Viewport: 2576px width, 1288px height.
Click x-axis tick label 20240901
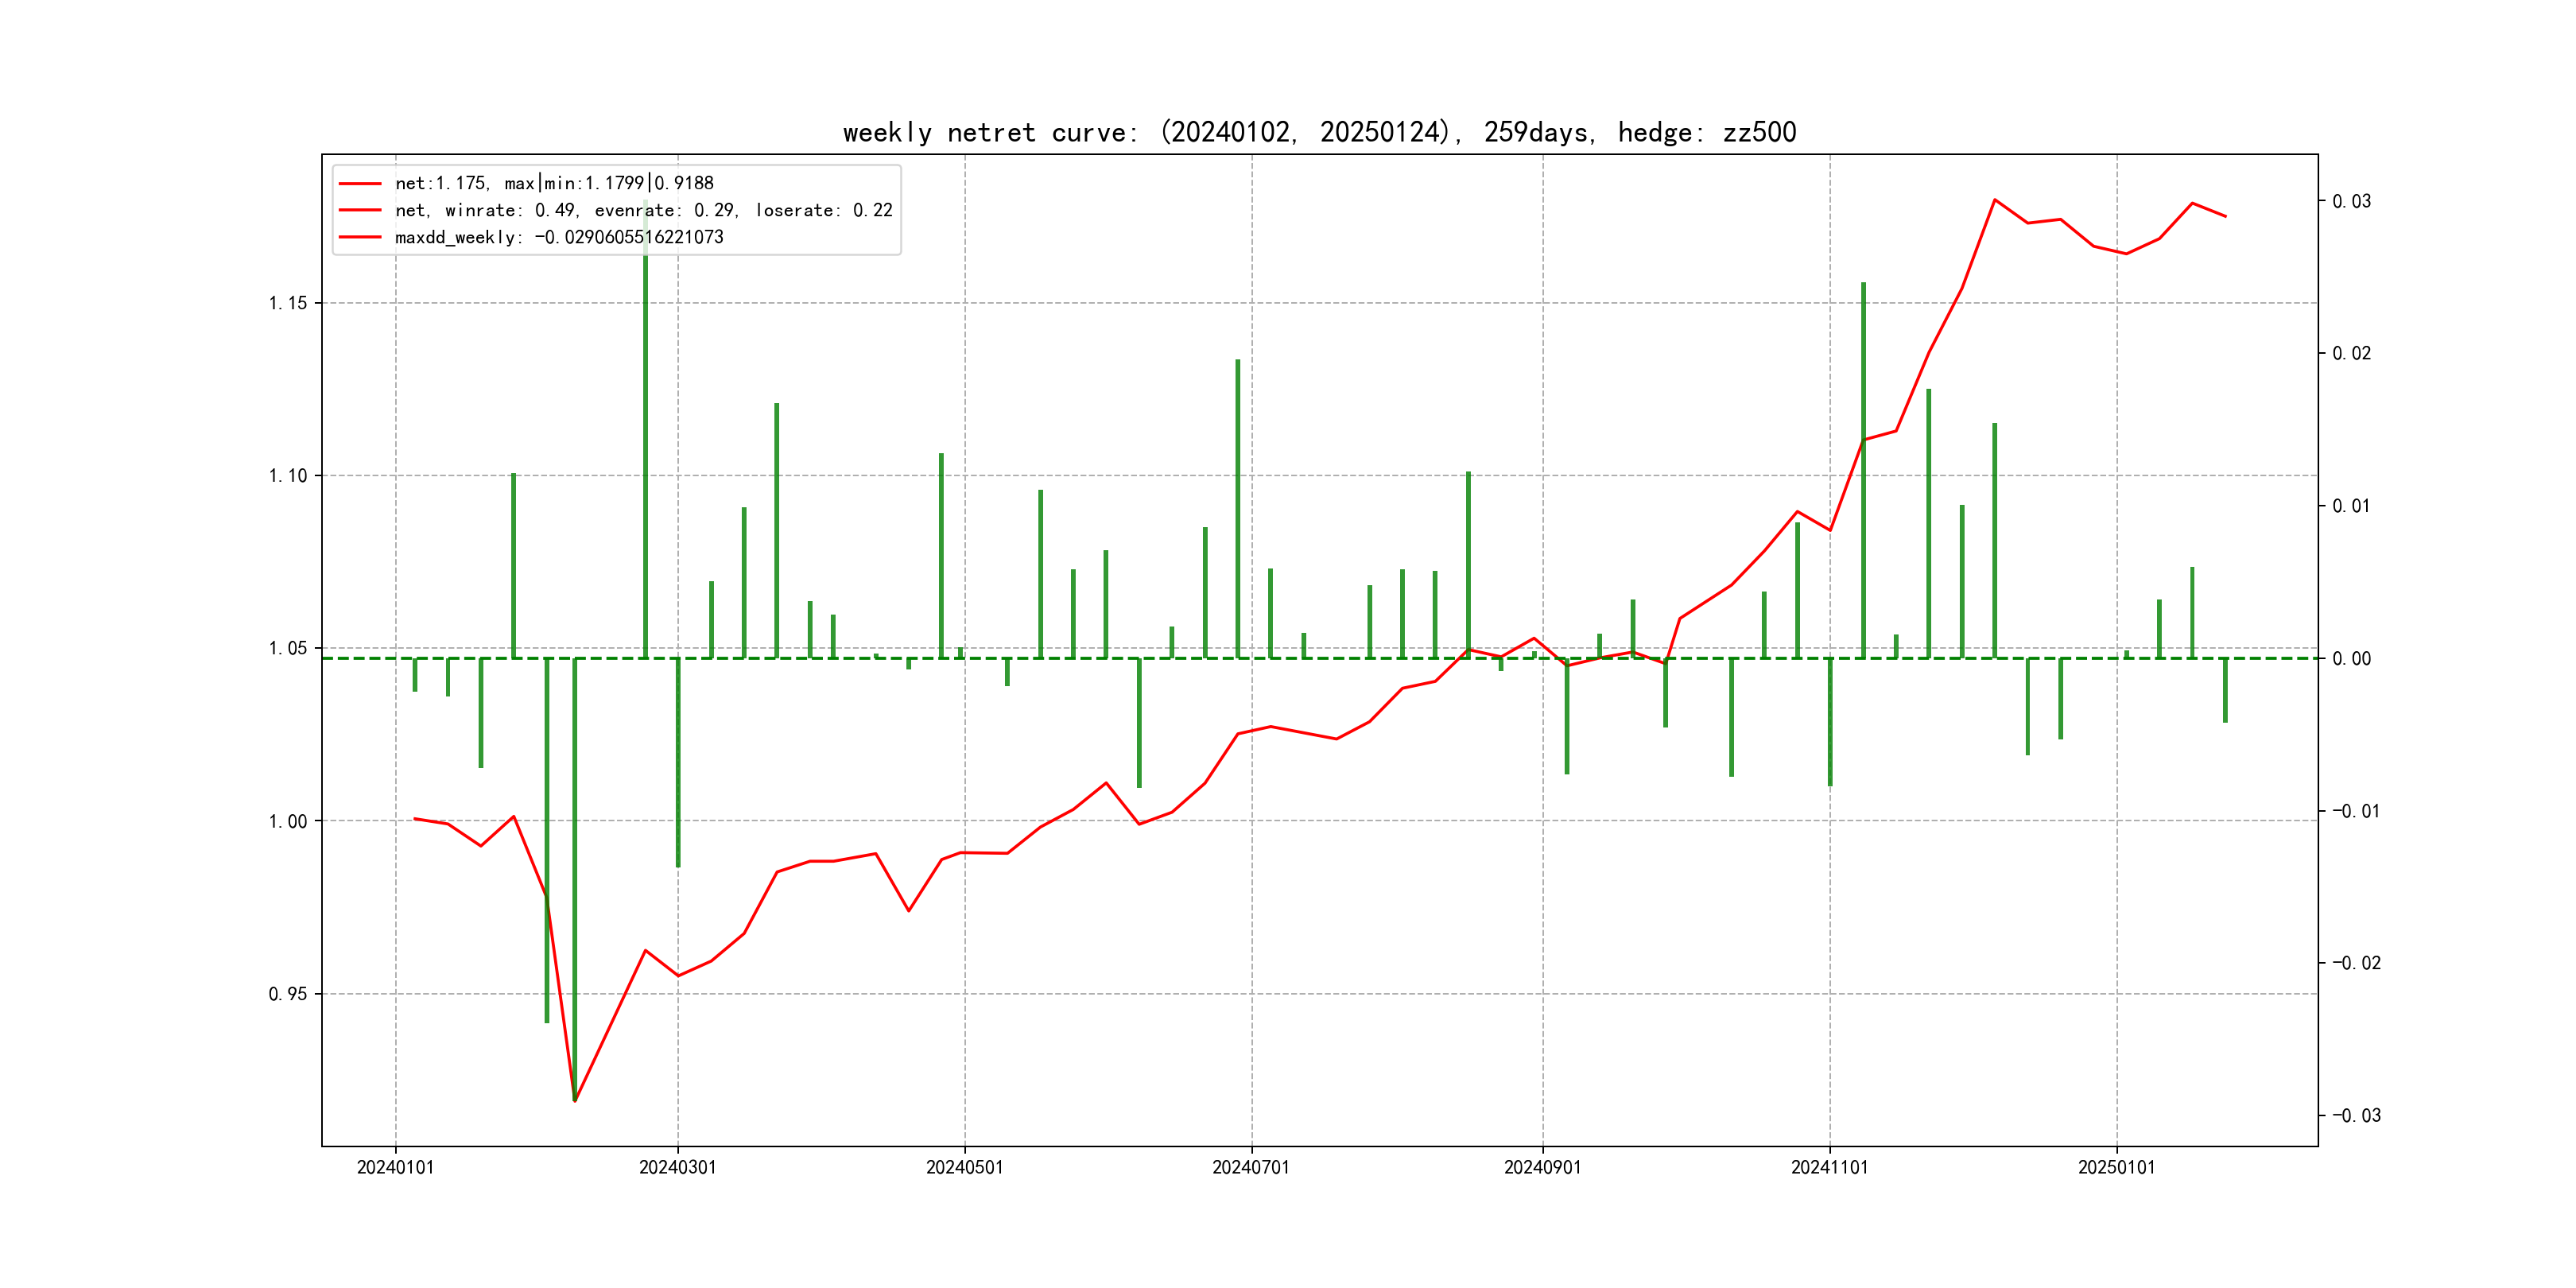click(x=1542, y=1167)
